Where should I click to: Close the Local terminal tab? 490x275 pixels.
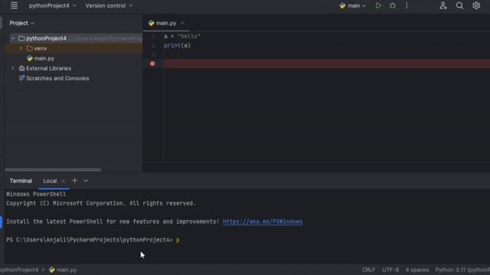pos(63,181)
